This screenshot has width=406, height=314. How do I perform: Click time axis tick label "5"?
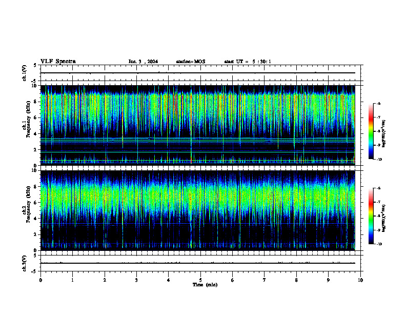pyautogui.click(x=200, y=280)
